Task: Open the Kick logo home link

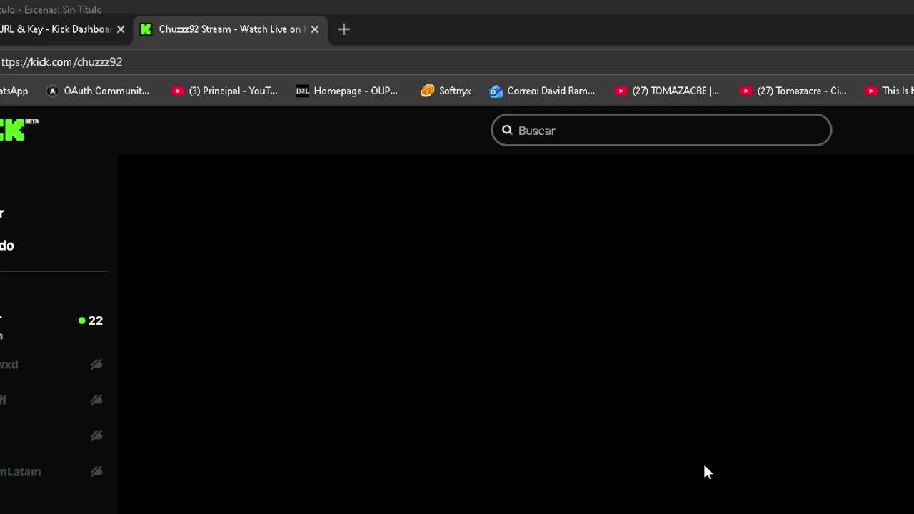Action: (19, 129)
